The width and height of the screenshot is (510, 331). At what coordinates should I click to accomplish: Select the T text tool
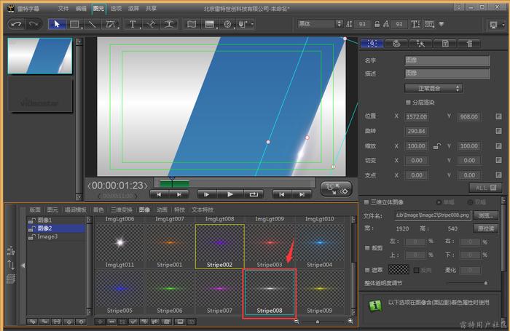click(x=133, y=24)
